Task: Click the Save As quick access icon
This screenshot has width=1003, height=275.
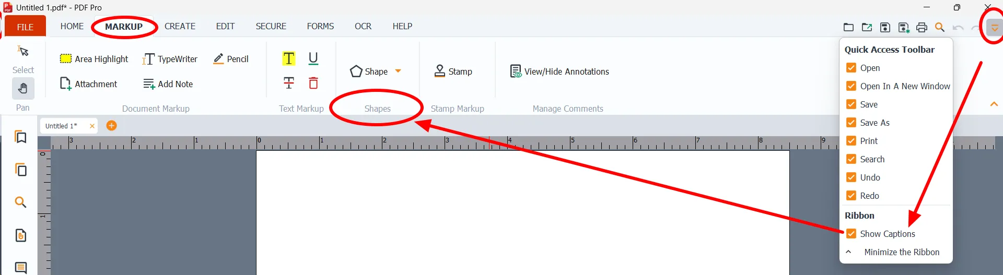Action: point(904,27)
